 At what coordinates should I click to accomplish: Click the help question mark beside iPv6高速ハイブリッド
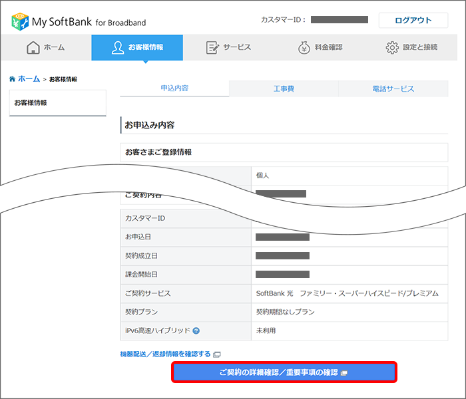coord(196,331)
